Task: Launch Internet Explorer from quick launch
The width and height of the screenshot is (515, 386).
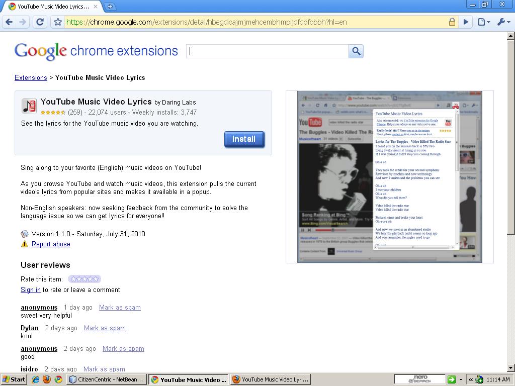Action: (36, 379)
